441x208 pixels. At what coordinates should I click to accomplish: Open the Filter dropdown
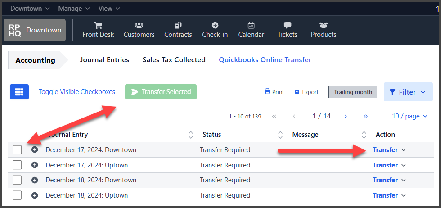point(408,92)
